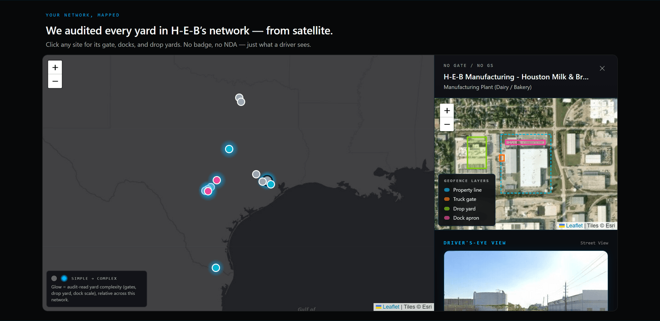The image size is (660, 321).
Task: Zoom in on the satellite geofence map
Action: point(447,111)
